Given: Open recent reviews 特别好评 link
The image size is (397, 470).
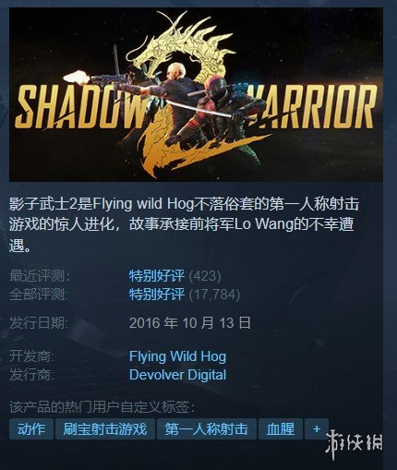Looking at the screenshot, I should [157, 276].
